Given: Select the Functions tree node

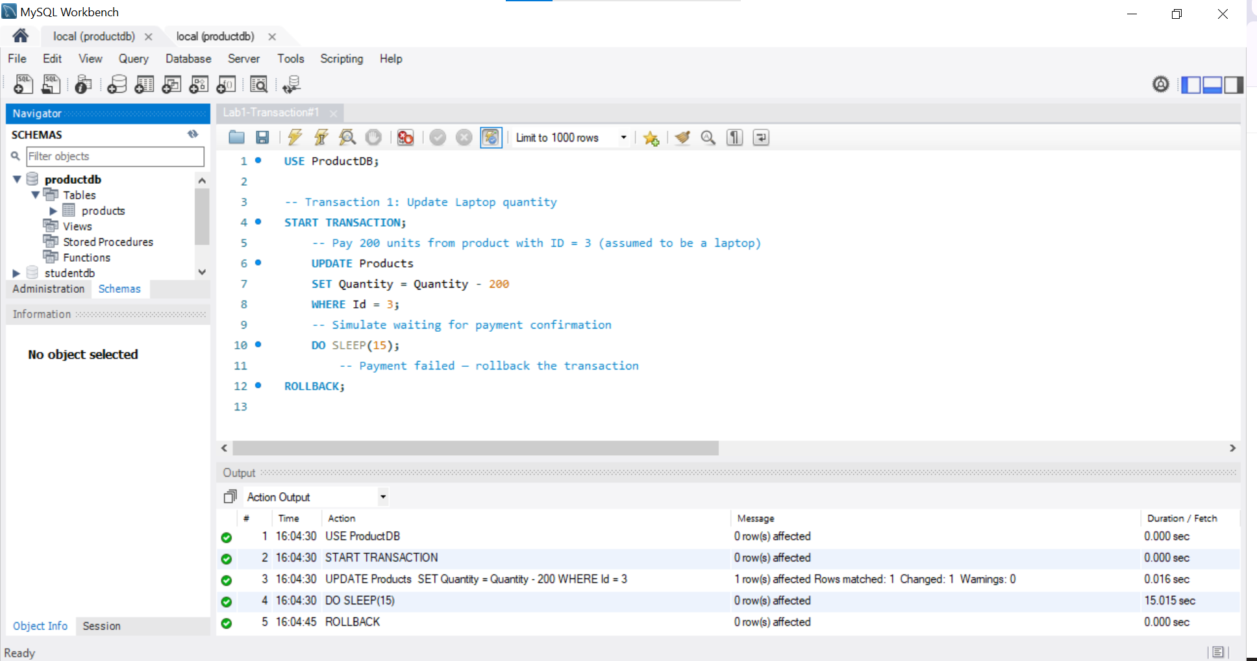Looking at the screenshot, I should tap(86, 257).
